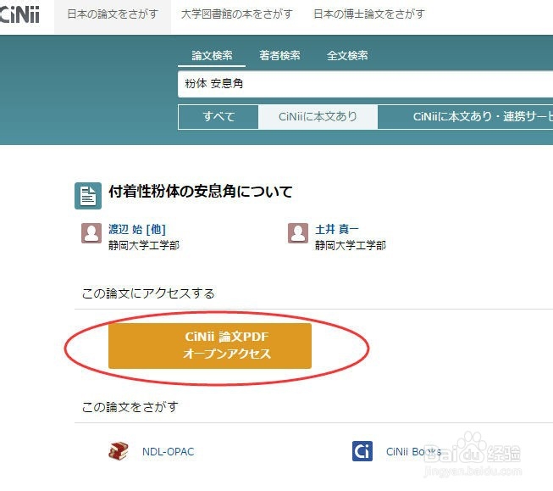The width and height of the screenshot is (553, 491).
Task: Click the article document icon
Action: coord(88,196)
